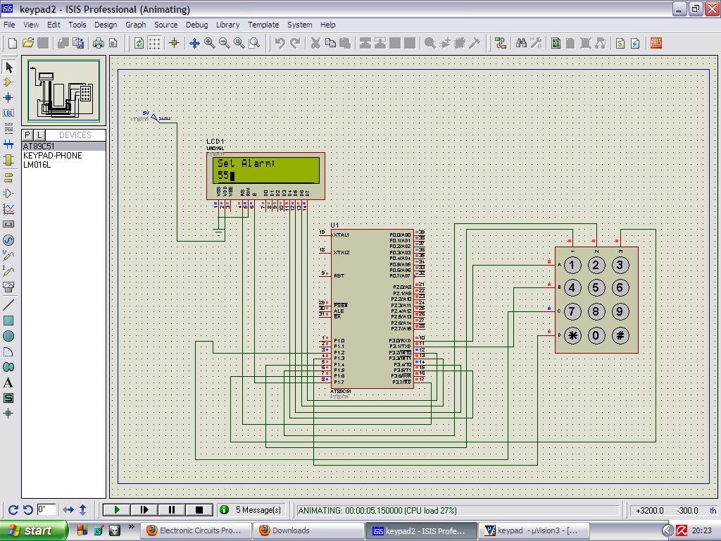
Task: Click the ARES netlist transfer icon
Action: [x=656, y=43]
